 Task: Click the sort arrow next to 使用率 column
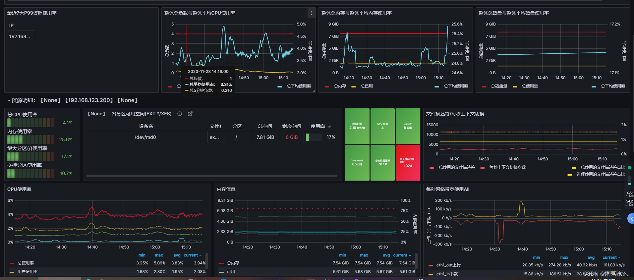[x=329, y=126]
